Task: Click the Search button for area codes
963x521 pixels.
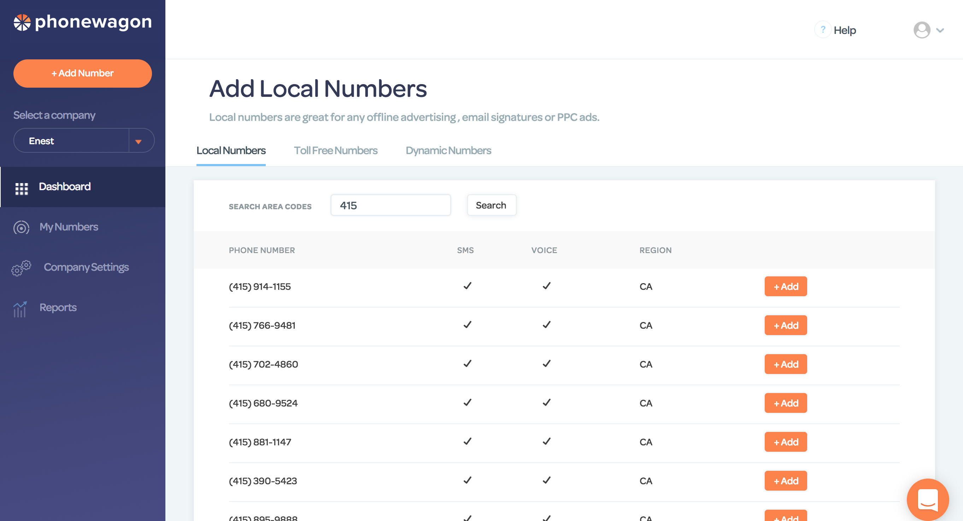Action: tap(491, 205)
